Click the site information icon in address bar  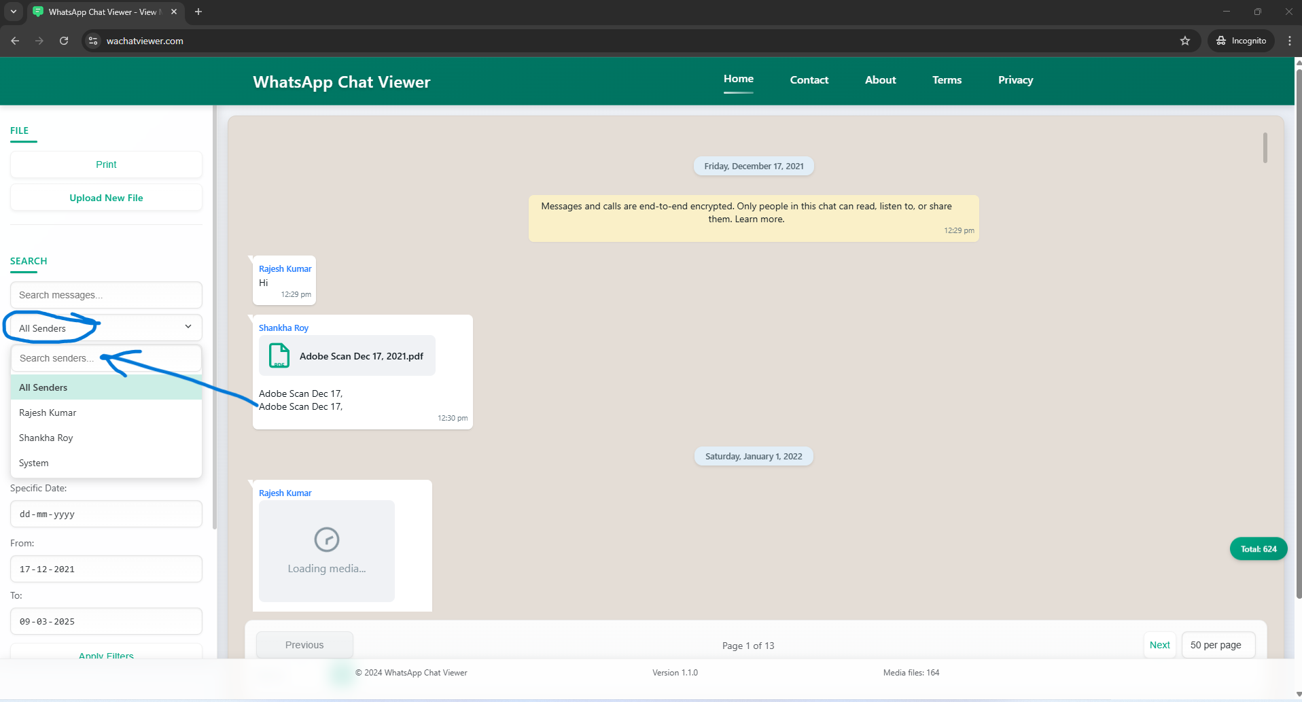click(x=92, y=41)
